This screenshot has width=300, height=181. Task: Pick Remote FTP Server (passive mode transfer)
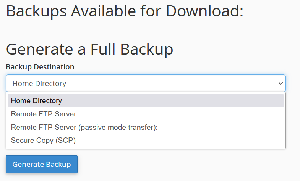(x=84, y=127)
